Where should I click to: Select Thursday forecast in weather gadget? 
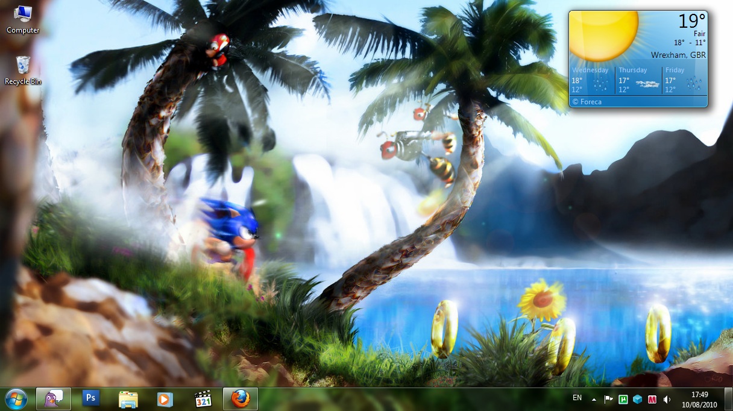tap(639, 80)
